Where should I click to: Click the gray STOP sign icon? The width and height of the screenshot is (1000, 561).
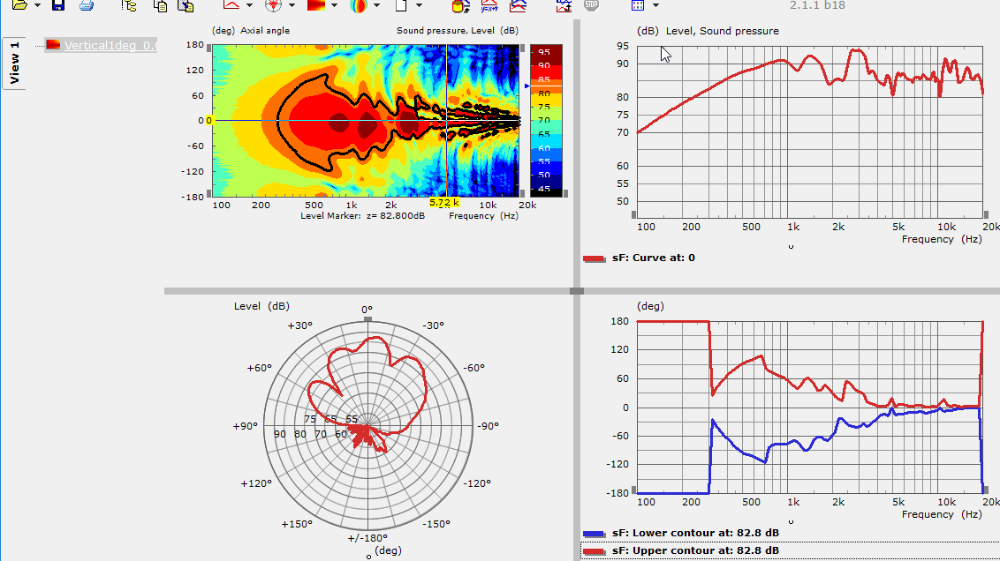tap(591, 4)
